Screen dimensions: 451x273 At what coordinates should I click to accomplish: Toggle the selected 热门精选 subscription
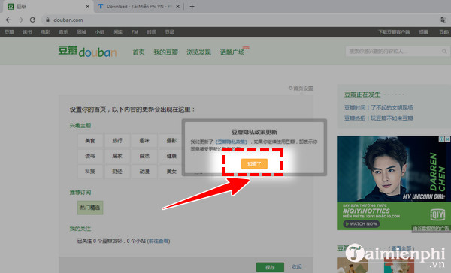pos(90,208)
